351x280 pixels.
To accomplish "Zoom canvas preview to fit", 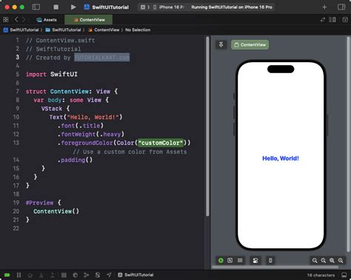I will (332, 260).
